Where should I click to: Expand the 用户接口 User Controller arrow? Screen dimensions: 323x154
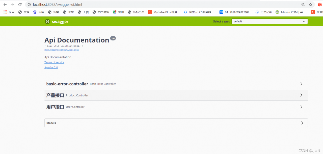(x=301, y=107)
